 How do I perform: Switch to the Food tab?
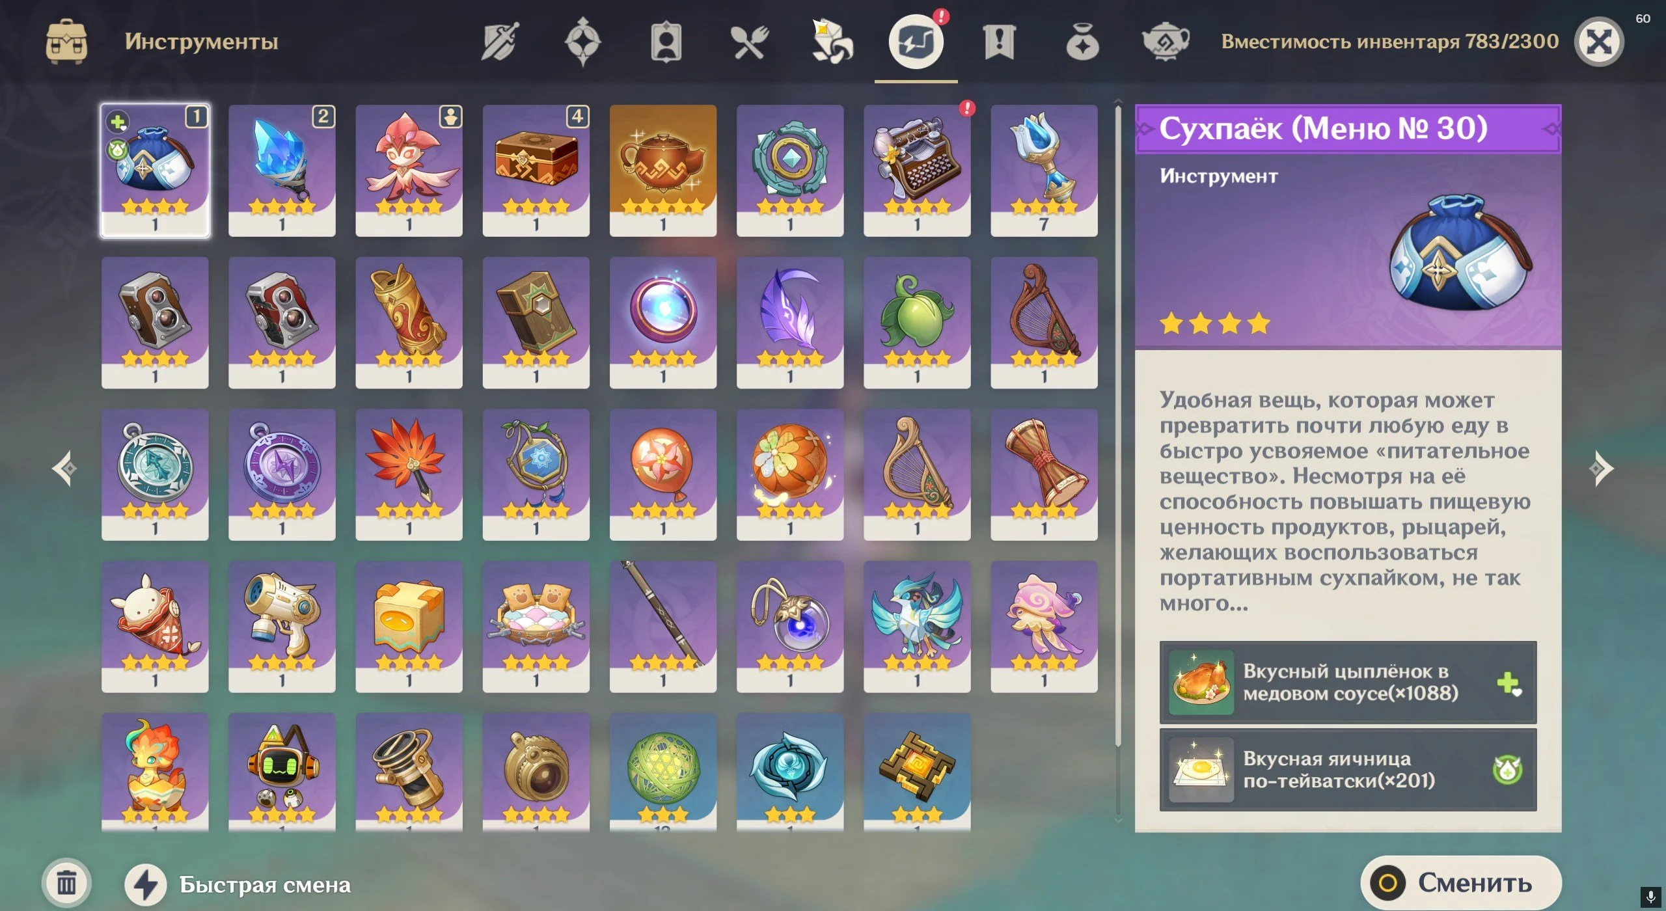[x=749, y=42]
